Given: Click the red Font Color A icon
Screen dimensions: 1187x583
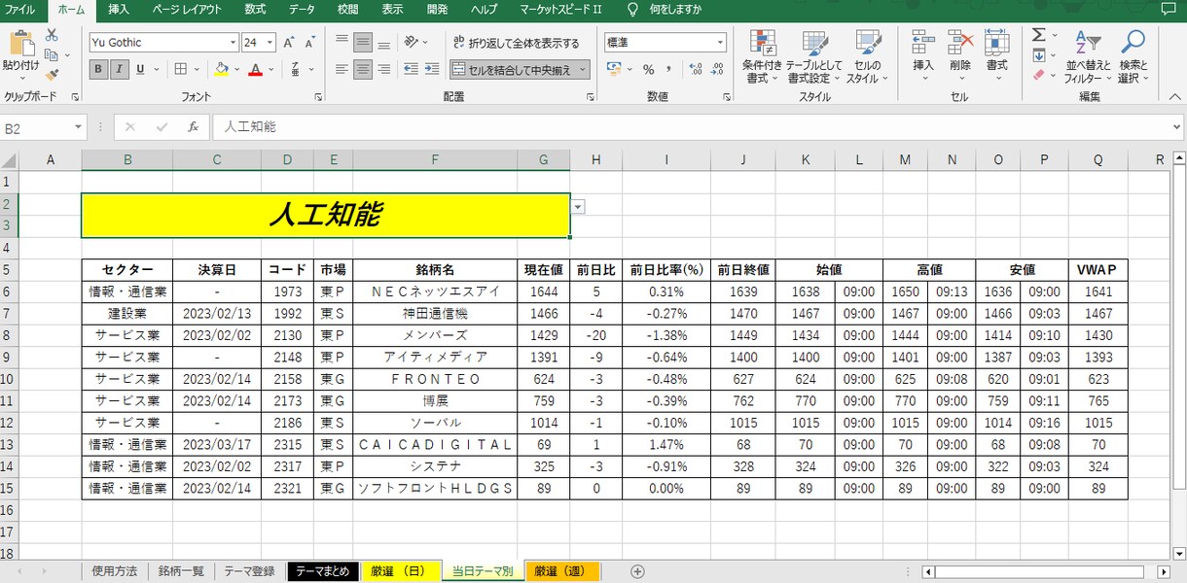Looking at the screenshot, I should click(255, 69).
